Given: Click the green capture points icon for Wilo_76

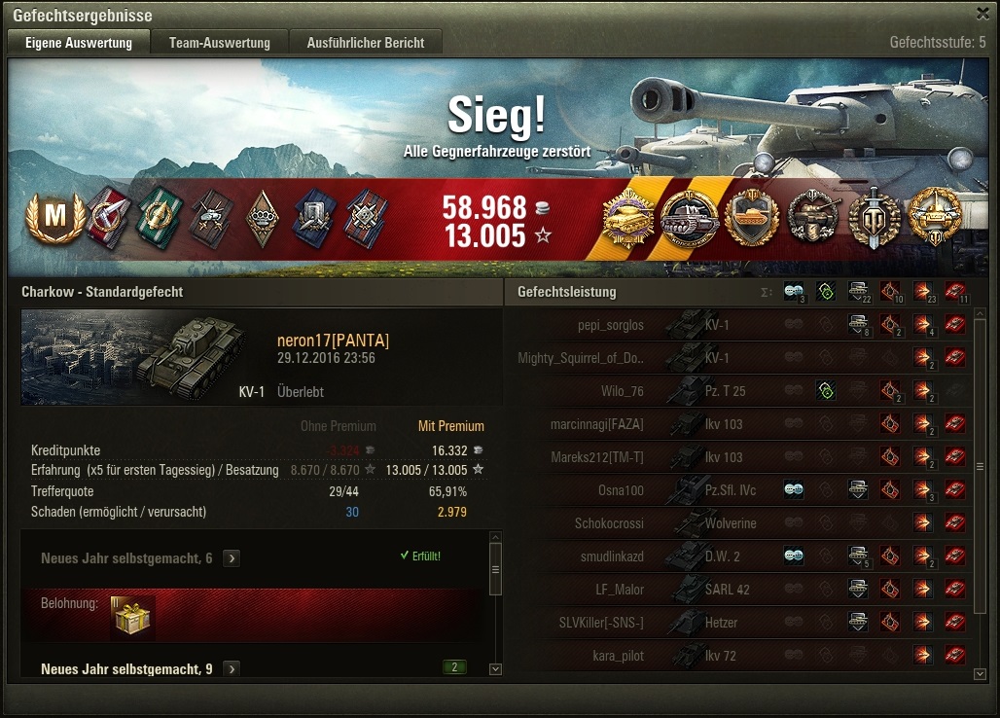Looking at the screenshot, I should 826,391.
